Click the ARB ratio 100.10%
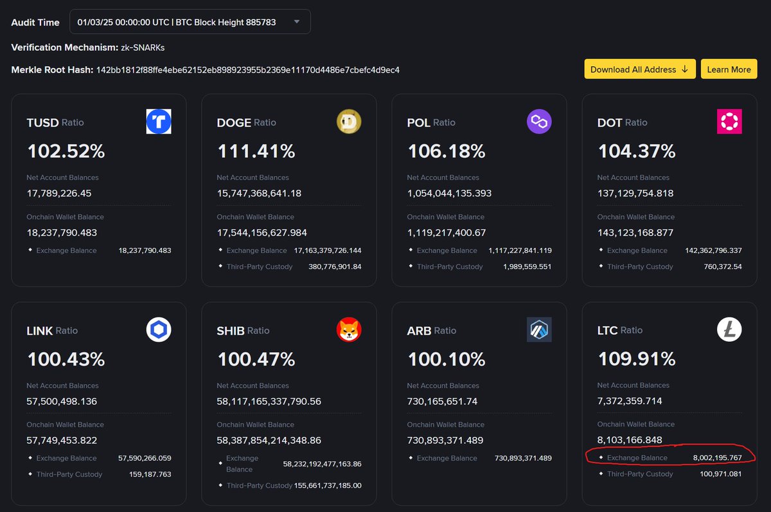Screen dimensions: 771x512 pos(447,360)
